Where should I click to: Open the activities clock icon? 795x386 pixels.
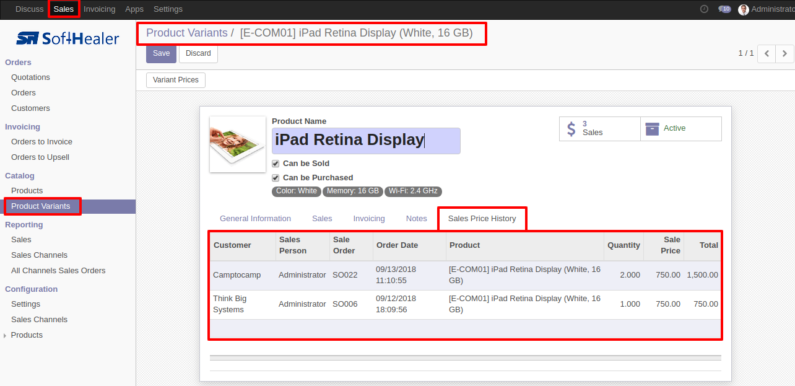(x=704, y=9)
